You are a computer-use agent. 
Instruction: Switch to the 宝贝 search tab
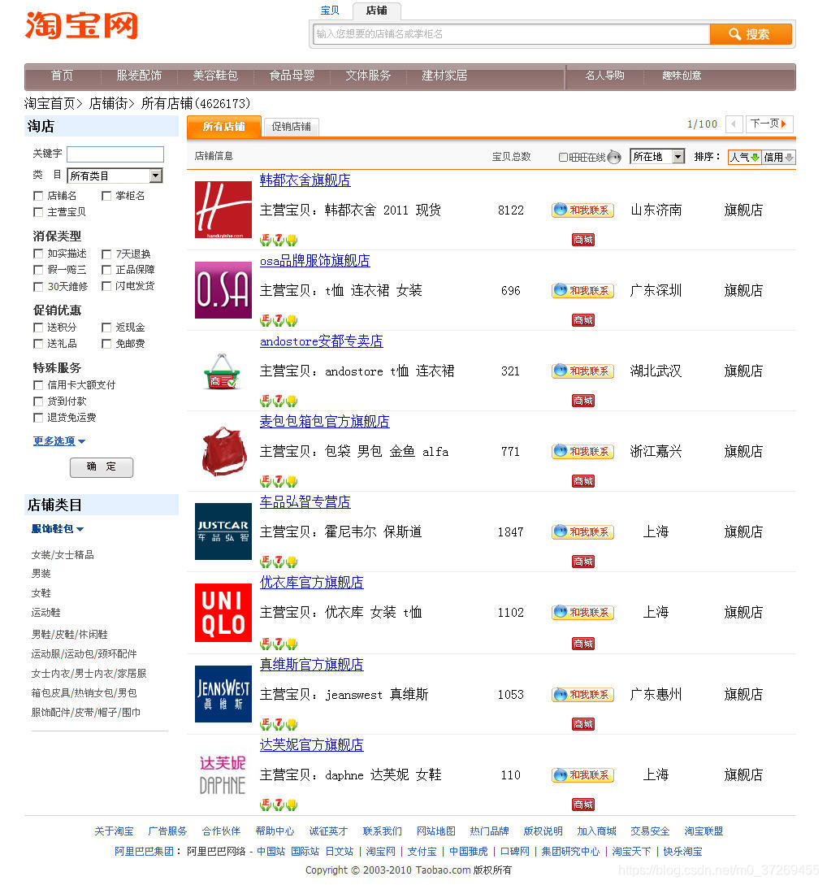click(x=330, y=11)
